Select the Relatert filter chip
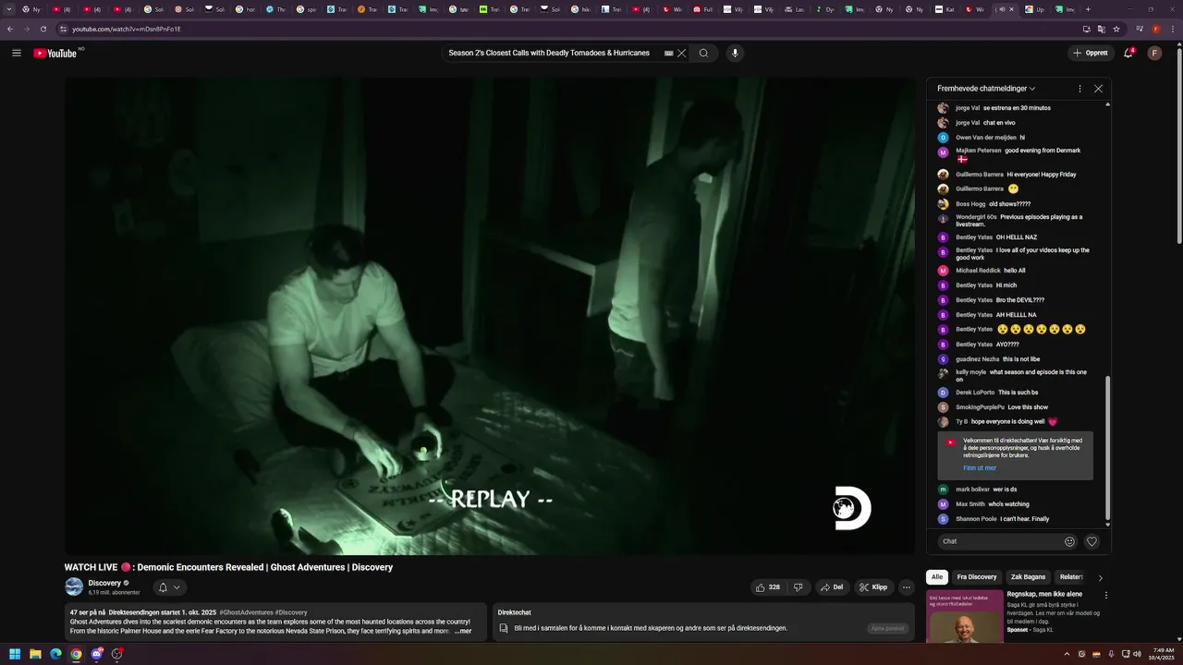 point(1071,577)
